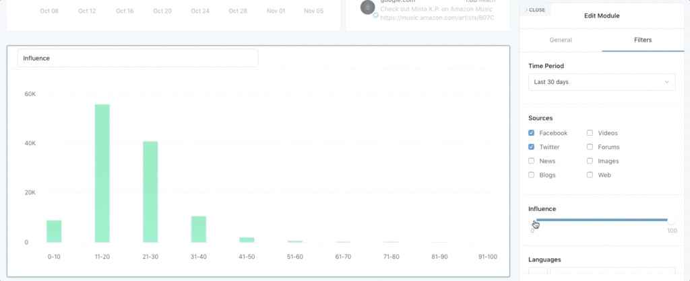This screenshot has width=690, height=281.
Task: Enable the Images source checkbox
Action: [590, 161]
